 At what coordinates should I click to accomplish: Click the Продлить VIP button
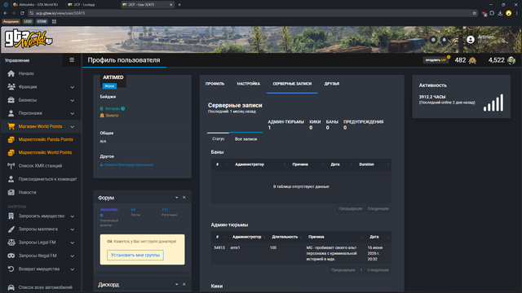436,60
